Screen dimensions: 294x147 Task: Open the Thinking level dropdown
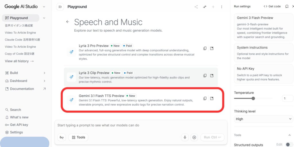coord(264,119)
